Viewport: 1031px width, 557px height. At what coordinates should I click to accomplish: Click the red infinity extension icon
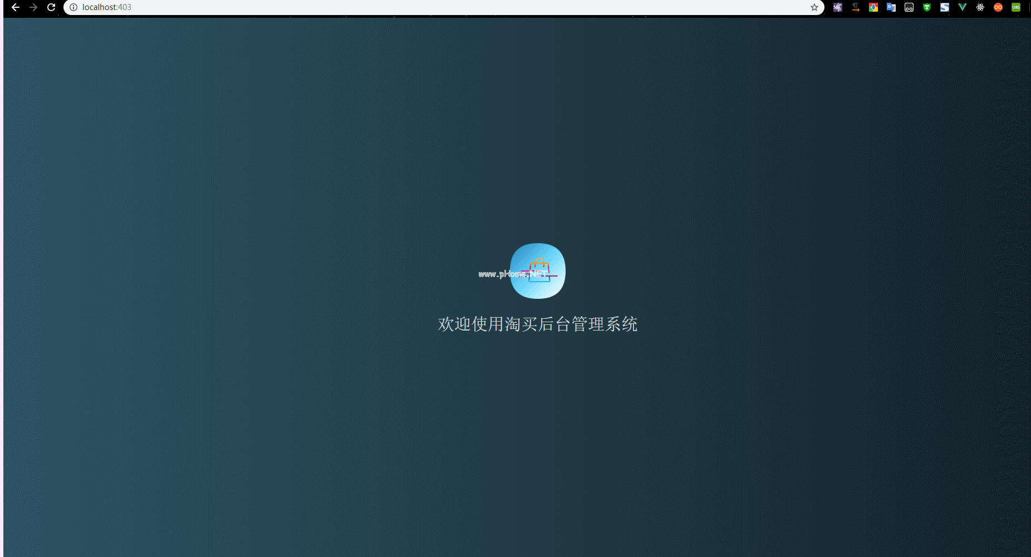(998, 7)
